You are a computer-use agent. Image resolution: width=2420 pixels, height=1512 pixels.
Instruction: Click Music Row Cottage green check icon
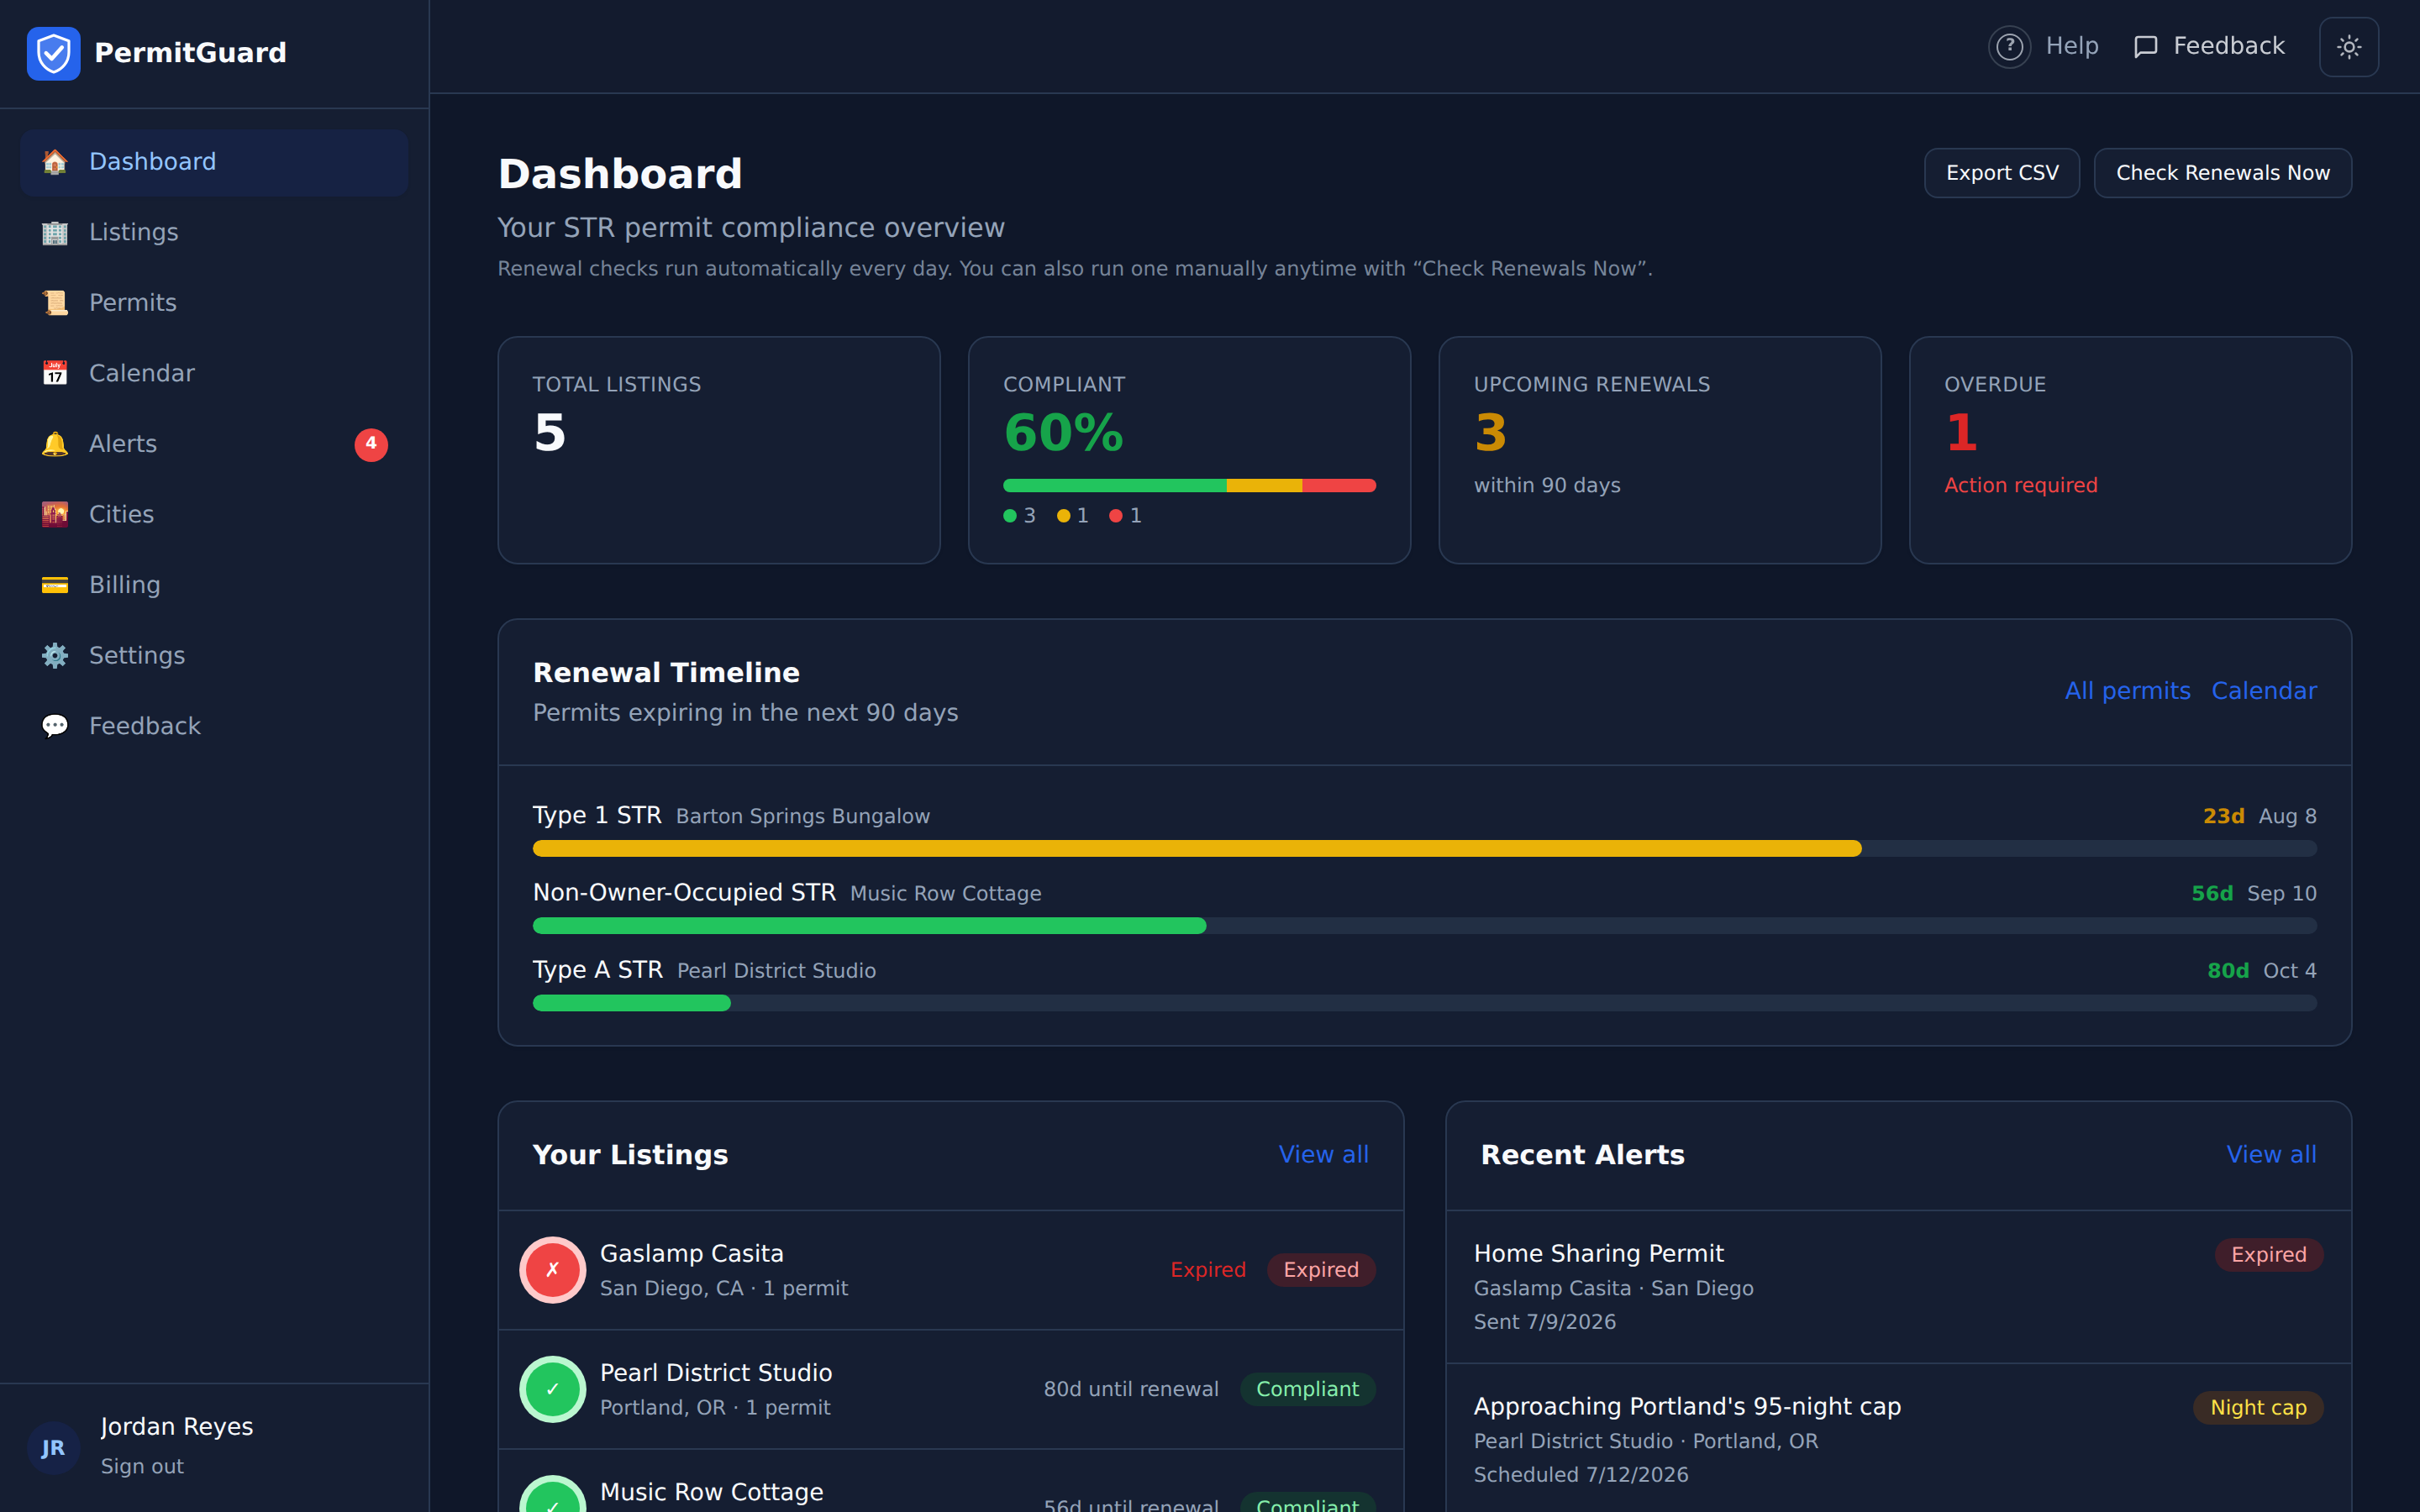[x=552, y=1495]
